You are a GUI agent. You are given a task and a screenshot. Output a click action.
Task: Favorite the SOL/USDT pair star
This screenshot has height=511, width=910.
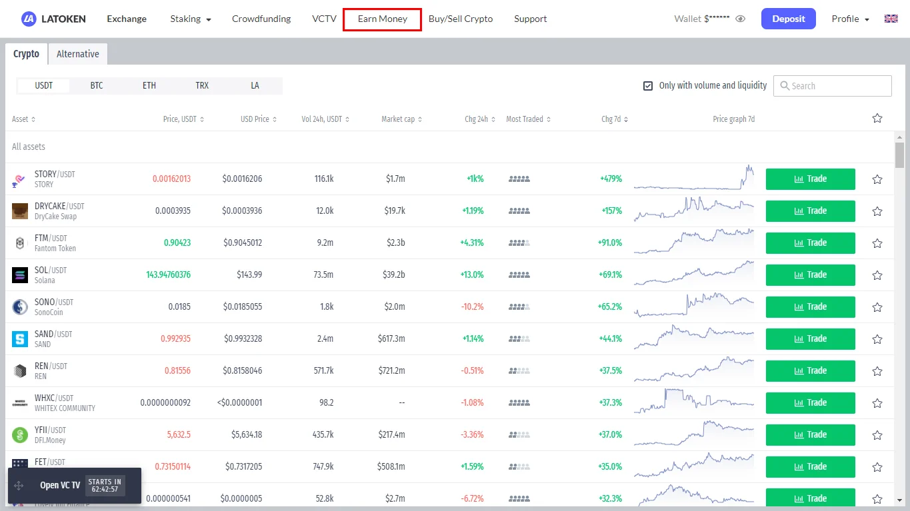[877, 275]
